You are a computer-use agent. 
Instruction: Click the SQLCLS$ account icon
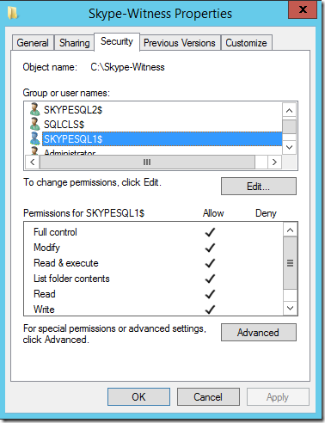point(34,124)
